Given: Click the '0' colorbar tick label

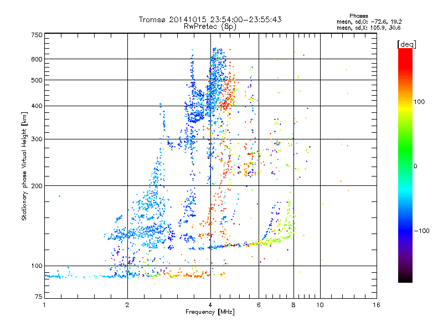Looking at the screenshot, I should tap(415, 166).
